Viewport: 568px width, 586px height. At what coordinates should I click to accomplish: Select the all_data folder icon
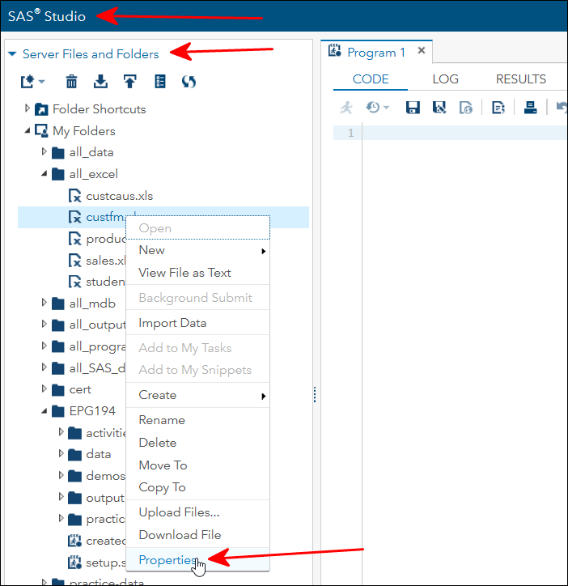pyautogui.click(x=58, y=152)
